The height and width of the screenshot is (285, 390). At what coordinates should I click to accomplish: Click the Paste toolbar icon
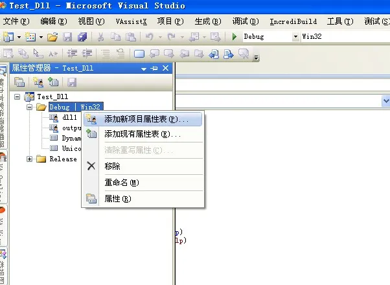coord(131,37)
